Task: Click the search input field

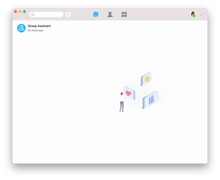Action: 46,14
